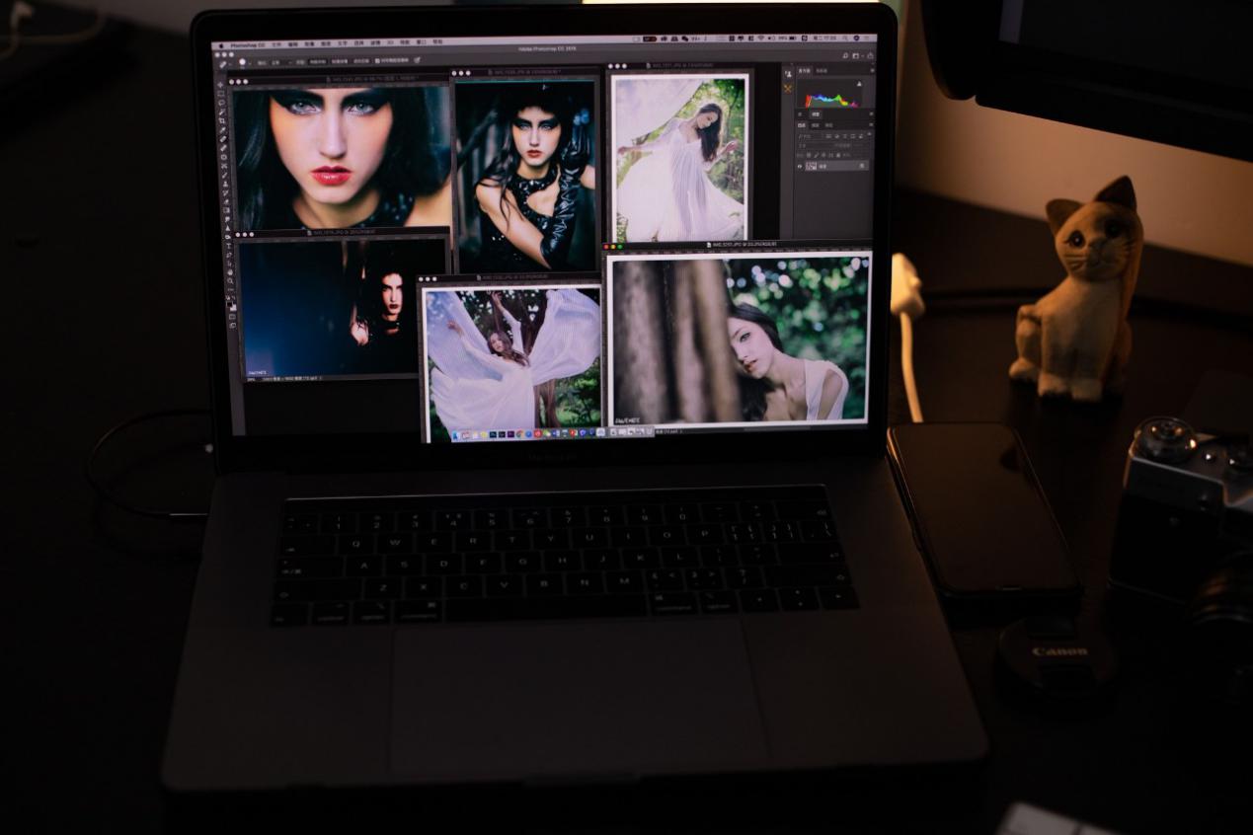Select the Clone Stamp tool
The height and width of the screenshot is (835, 1253).
[225, 184]
